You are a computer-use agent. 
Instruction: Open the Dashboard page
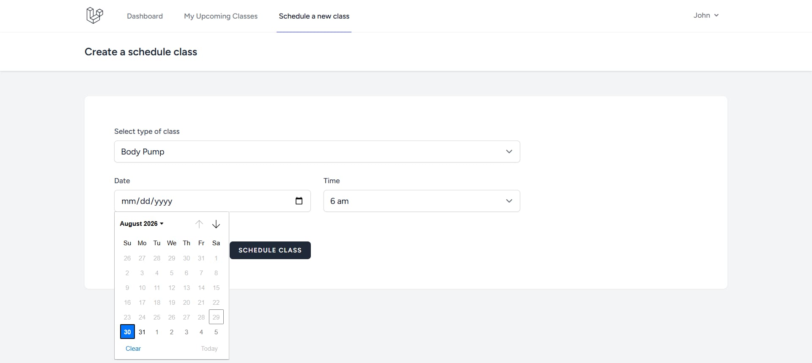pos(145,16)
